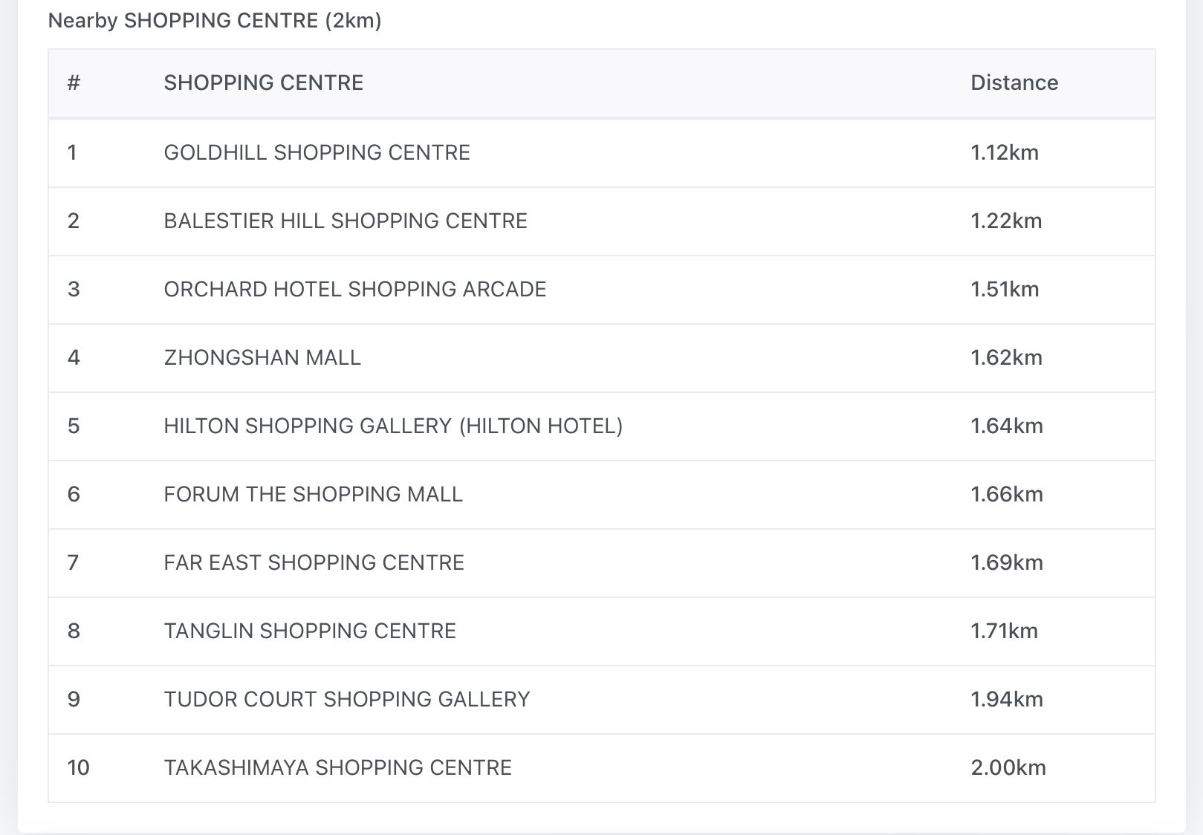Click ORCHARD HOTEL SHOPPING ARCADE name
The height and width of the screenshot is (835, 1203).
click(x=354, y=290)
